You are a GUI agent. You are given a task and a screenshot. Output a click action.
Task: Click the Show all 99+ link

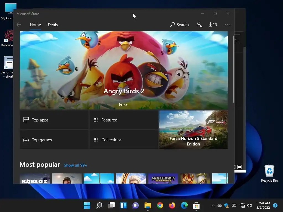coord(75,165)
